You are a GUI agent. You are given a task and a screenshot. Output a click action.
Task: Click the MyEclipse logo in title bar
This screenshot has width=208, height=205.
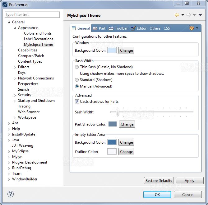(x=5, y=5)
